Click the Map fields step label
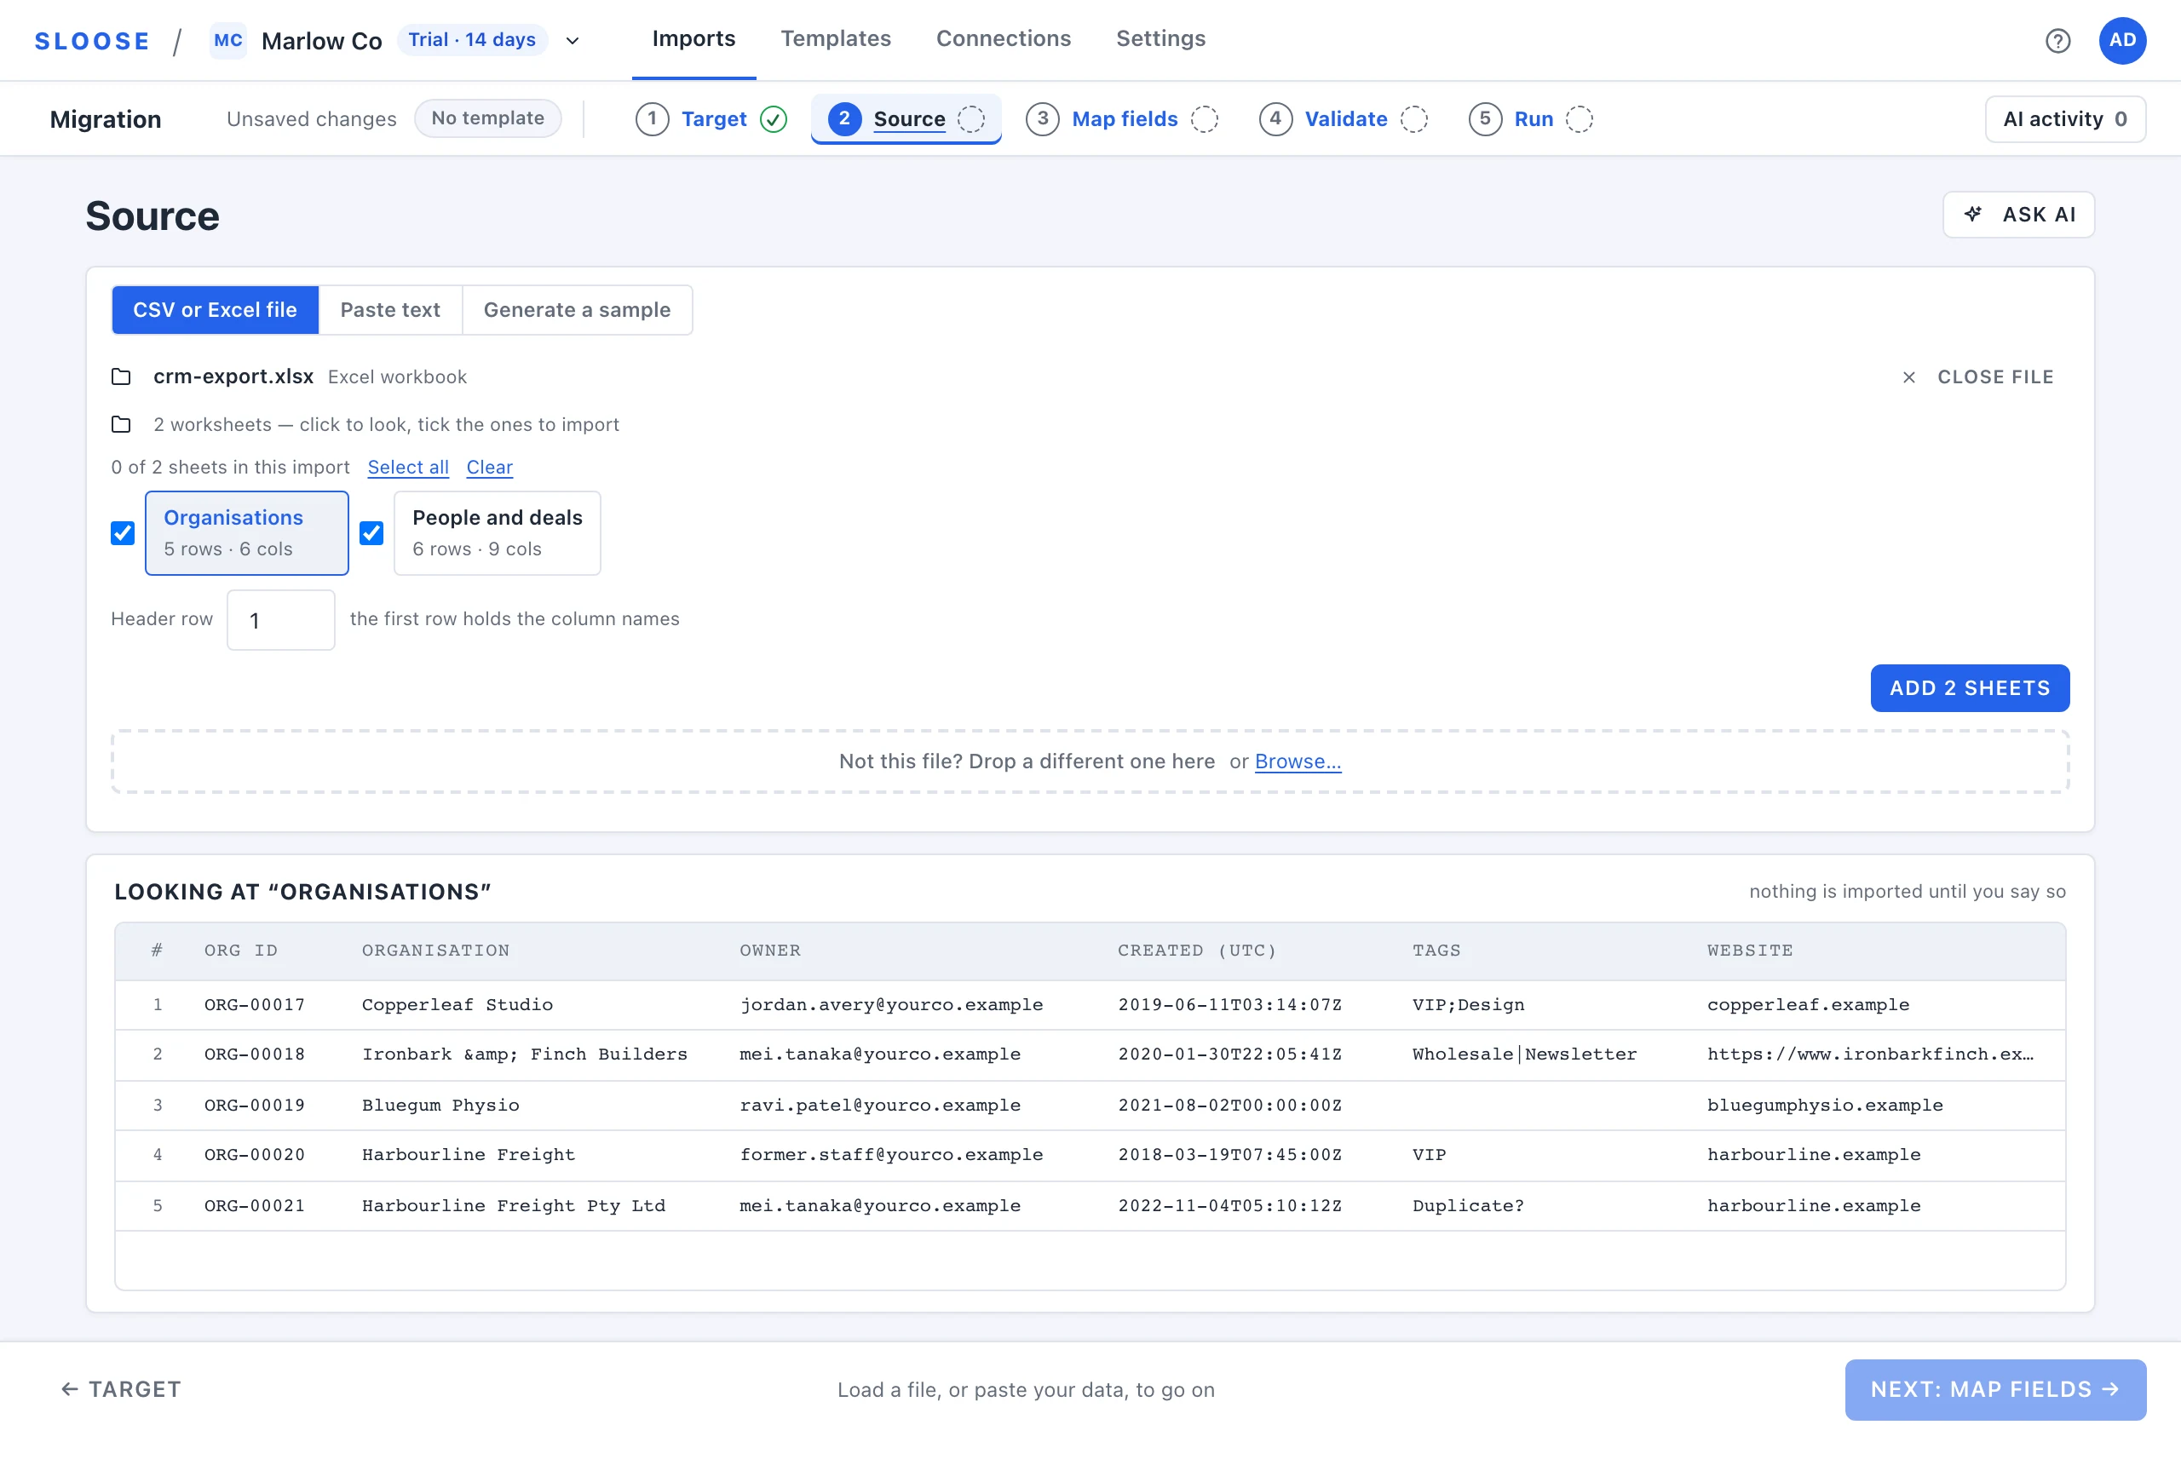The width and height of the screenshot is (2181, 1465). [1125, 118]
